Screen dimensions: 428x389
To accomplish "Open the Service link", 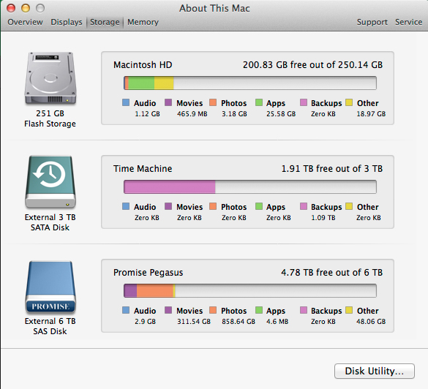I will tap(409, 22).
